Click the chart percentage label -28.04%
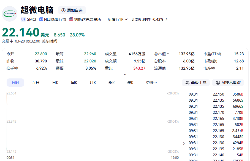 173,121
